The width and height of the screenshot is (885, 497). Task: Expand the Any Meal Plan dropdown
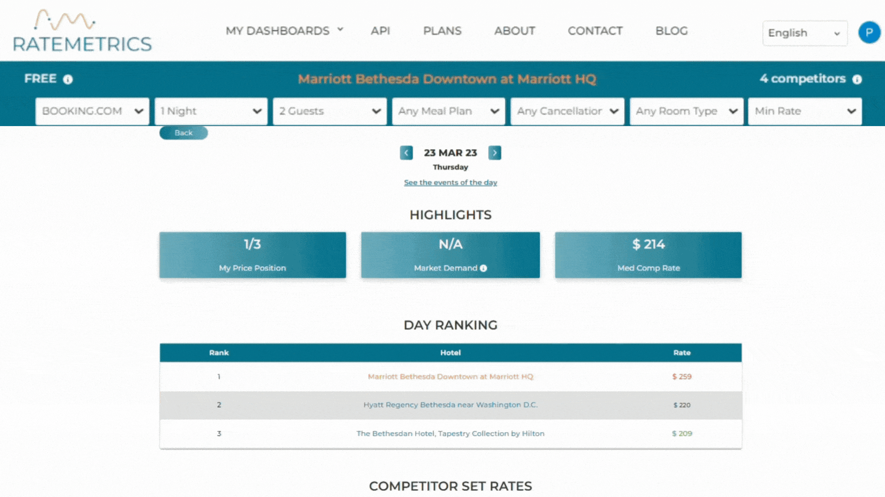point(448,111)
